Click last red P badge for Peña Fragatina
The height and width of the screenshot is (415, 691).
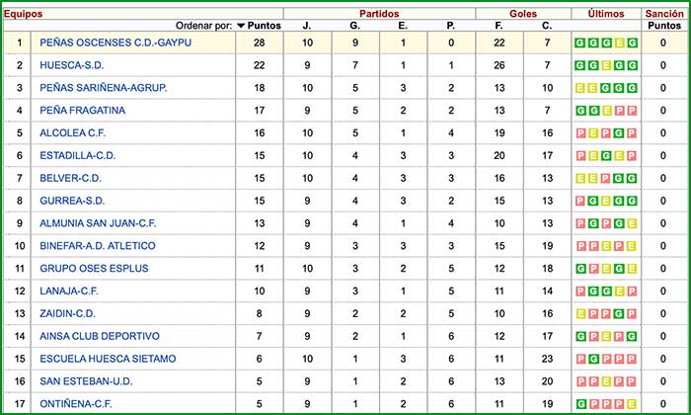(x=632, y=111)
